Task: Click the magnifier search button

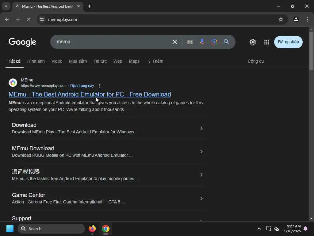Action: 227,42
